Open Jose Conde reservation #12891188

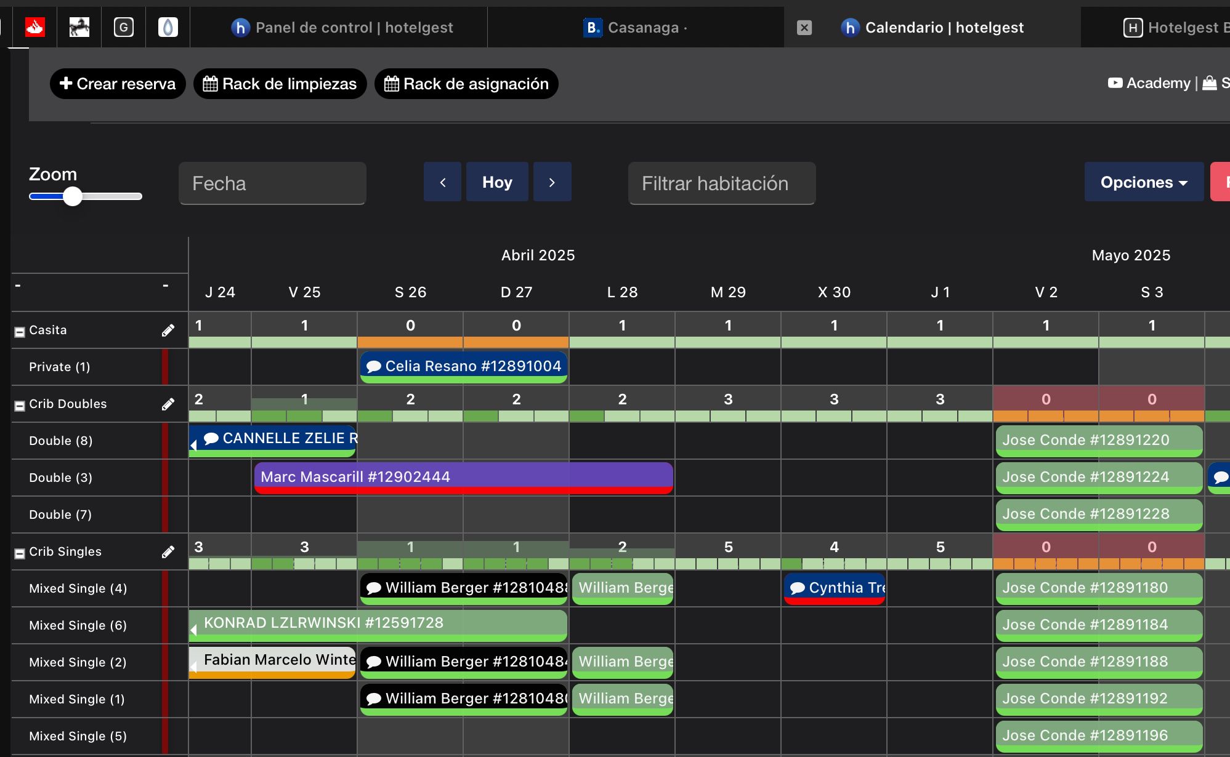click(1099, 662)
